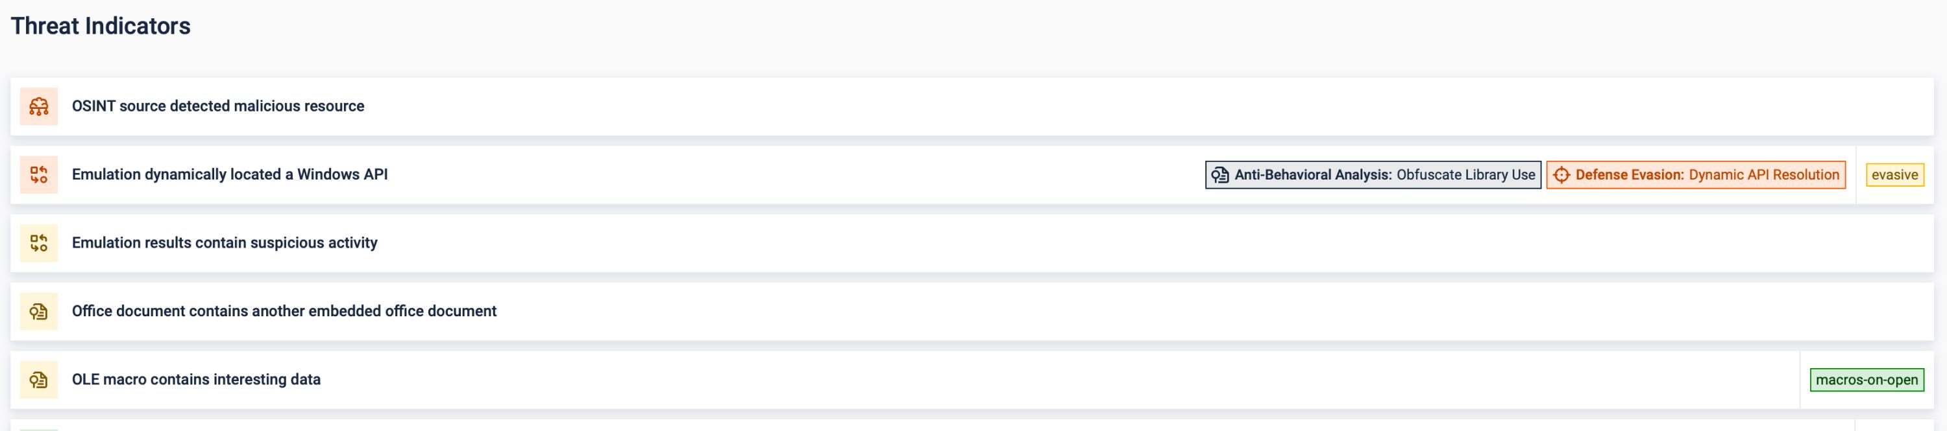The image size is (1947, 431).
Task: Click the OLE macro indicator icon
Action: [x=38, y=380]
